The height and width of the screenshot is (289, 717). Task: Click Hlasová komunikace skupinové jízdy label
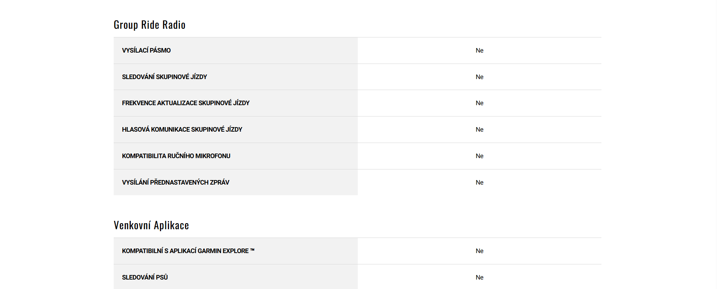pos(182,129)
